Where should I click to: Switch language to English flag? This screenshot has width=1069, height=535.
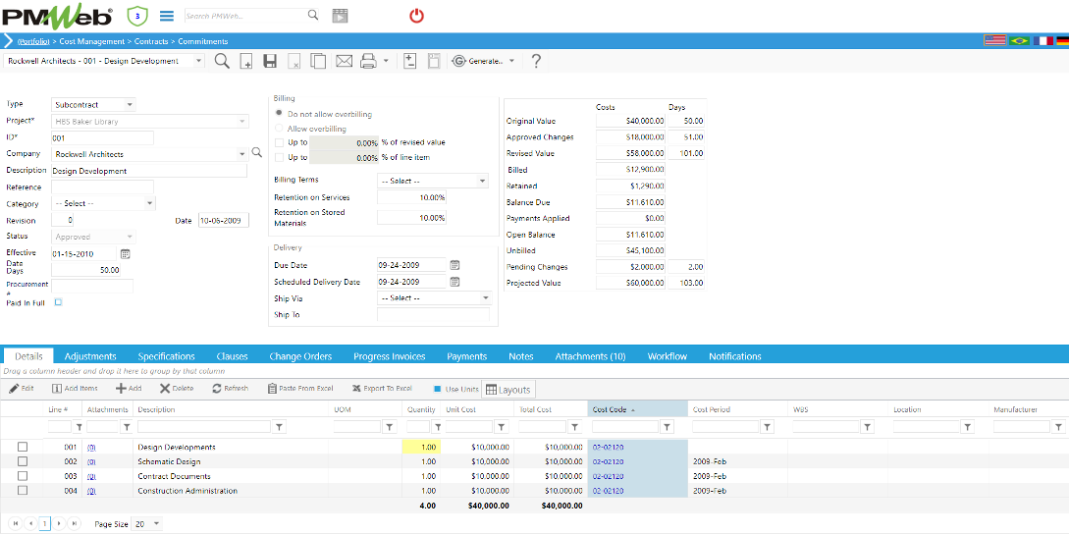pos(995,41)
